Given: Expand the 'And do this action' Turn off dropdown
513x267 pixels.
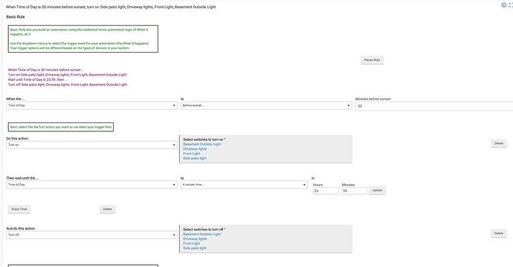Looking at the screenshot, I should tap(91, 234).
